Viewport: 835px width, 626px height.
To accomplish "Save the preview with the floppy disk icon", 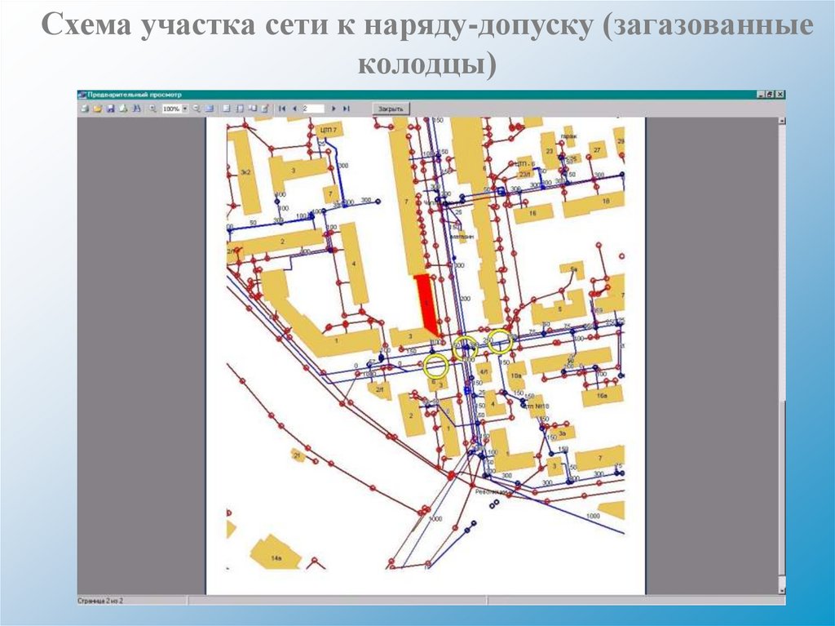I will point(111,109).
